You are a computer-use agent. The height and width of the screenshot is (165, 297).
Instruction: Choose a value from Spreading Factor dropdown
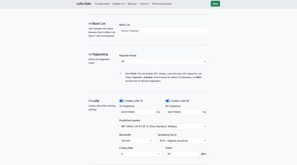click(183, 141)
